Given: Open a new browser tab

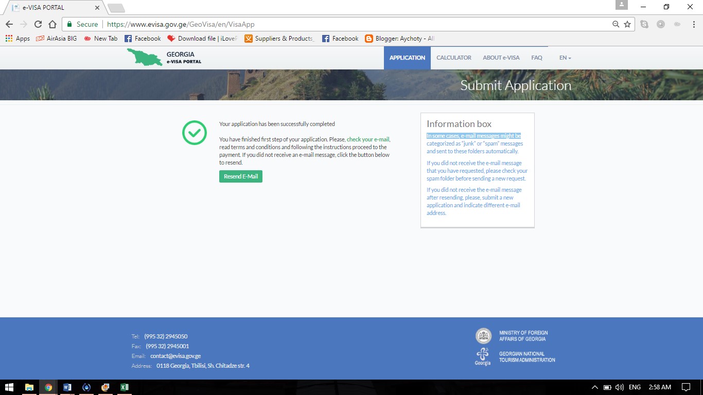Looking at the screenshot, I should click(116, 8).
